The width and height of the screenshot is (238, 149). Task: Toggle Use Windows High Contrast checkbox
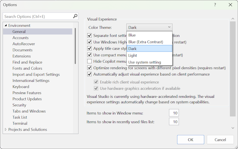(89, 42)
